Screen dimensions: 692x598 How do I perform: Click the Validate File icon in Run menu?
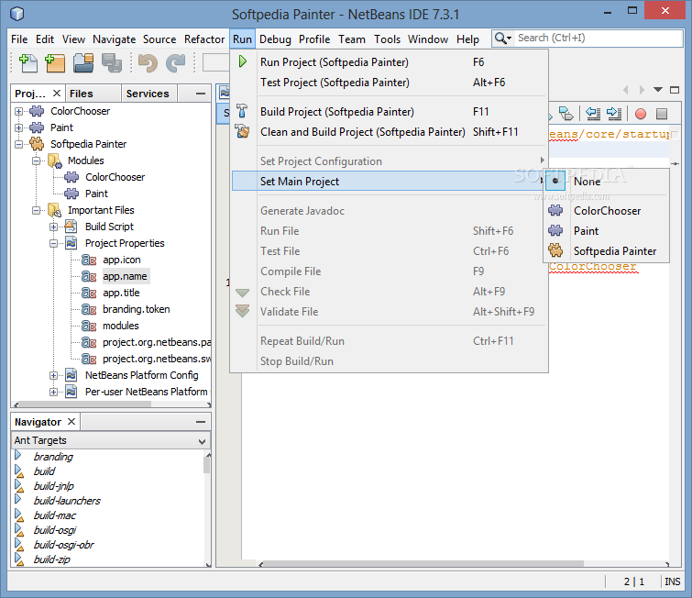point(242,311)
